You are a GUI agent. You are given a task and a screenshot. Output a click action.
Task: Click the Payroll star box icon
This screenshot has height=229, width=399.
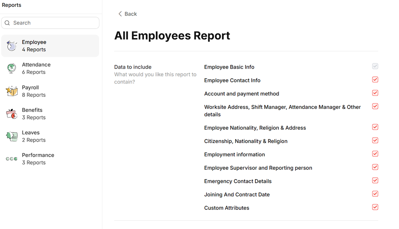(x=12, y=91)
